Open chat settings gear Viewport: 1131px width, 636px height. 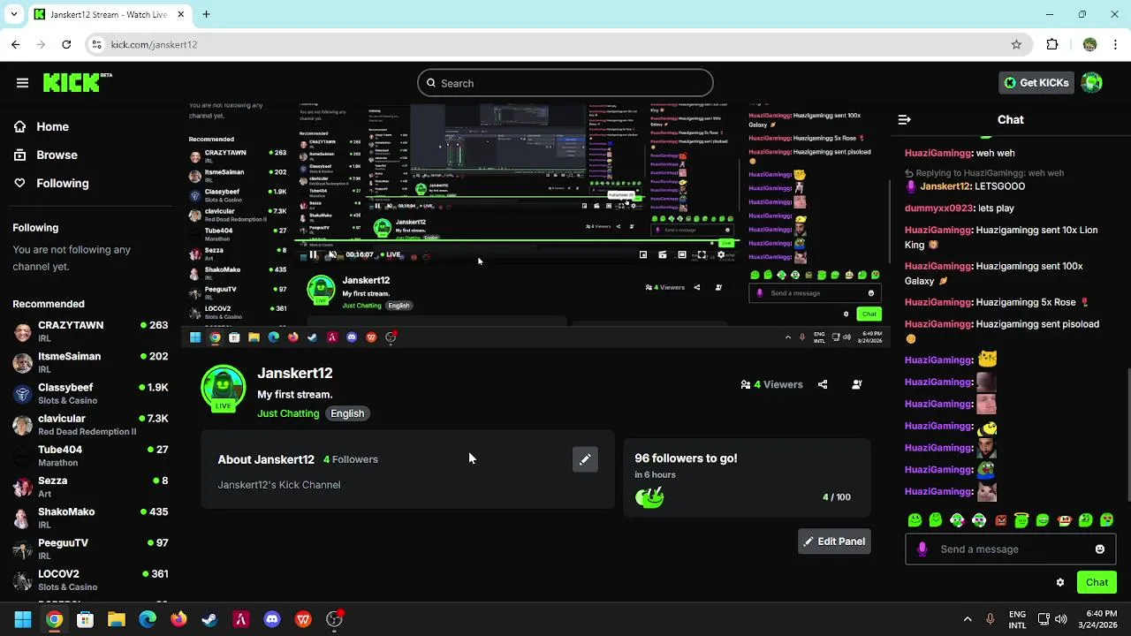(1060, 582)
